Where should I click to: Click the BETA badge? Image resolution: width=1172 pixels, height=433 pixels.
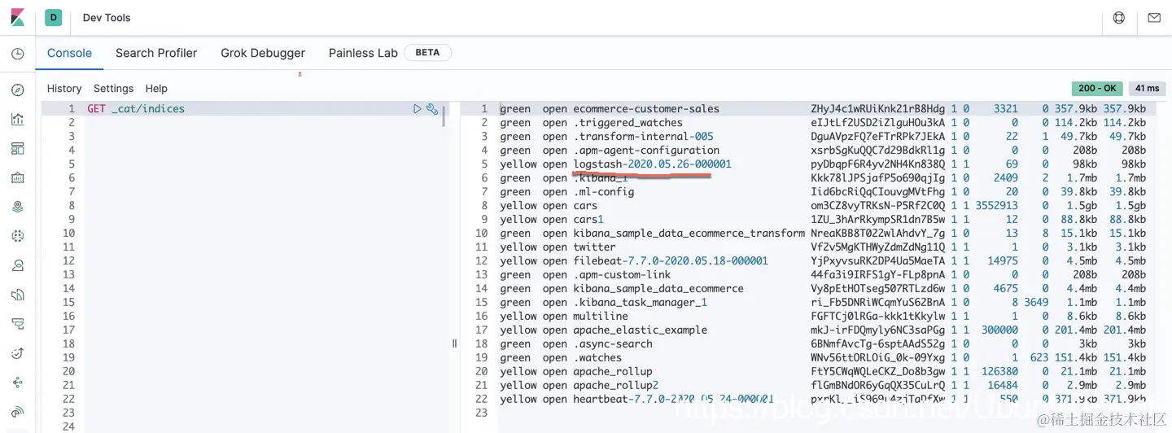(427, 53)
